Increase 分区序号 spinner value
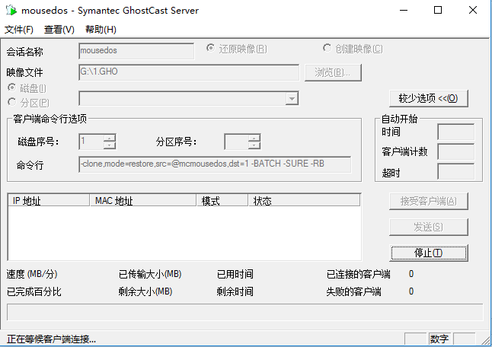Viewport: 492px width, 347px height. (254, 138)
